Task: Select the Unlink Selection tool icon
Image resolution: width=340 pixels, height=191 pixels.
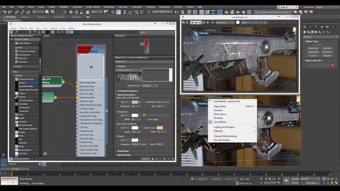Action: click(x=22, y=12)
